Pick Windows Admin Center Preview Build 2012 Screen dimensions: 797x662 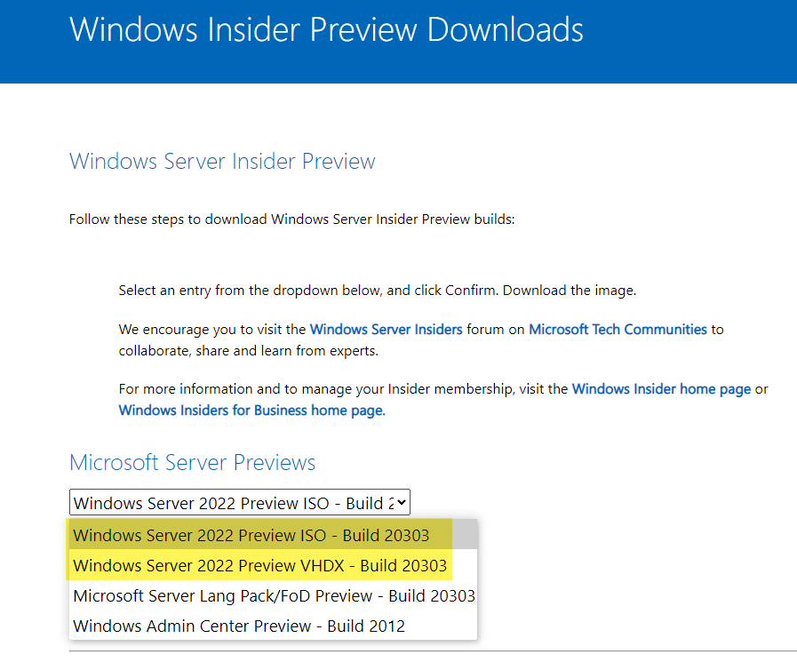click(240, 626)
